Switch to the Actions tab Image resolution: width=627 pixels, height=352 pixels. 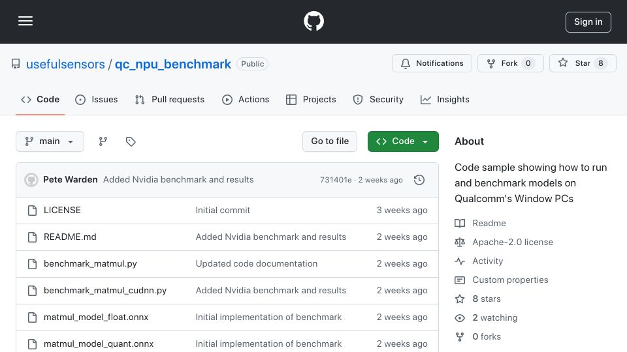[246, 99]
